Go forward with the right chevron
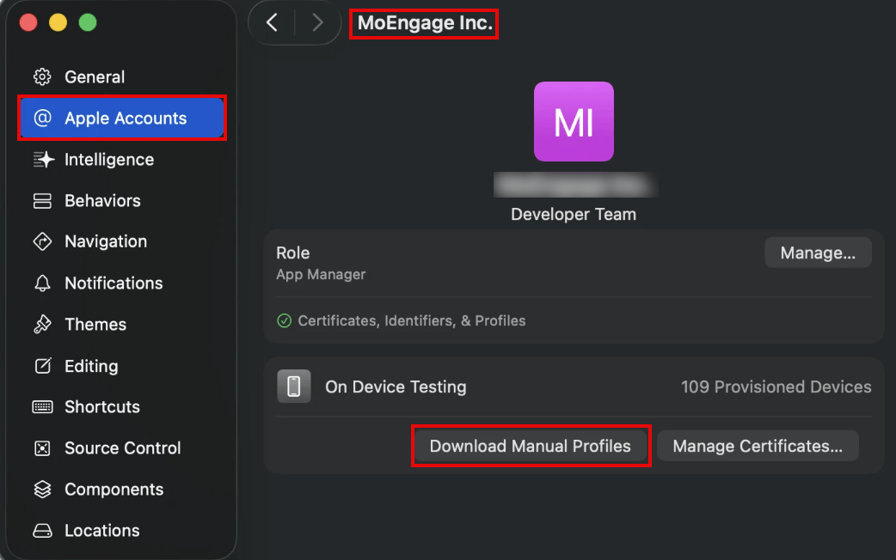 point(317,23)
